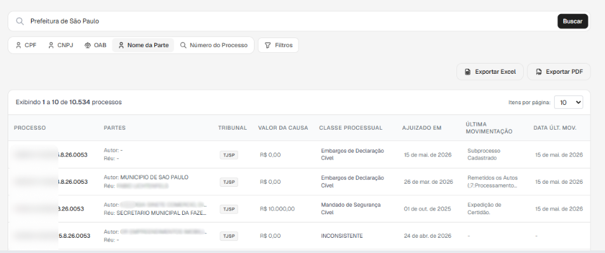This screenshot has height=253, width=605.
Task: Click the funnel icon in Filtros
Action: pyautogui.click(x=268, y=45)
